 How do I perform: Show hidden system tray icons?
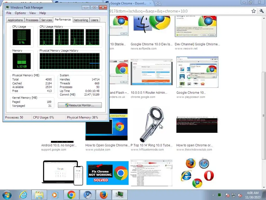point(213,195)
